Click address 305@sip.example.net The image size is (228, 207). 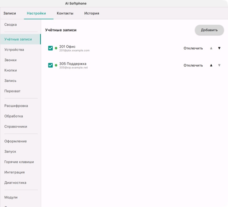(x=73, y=68)
